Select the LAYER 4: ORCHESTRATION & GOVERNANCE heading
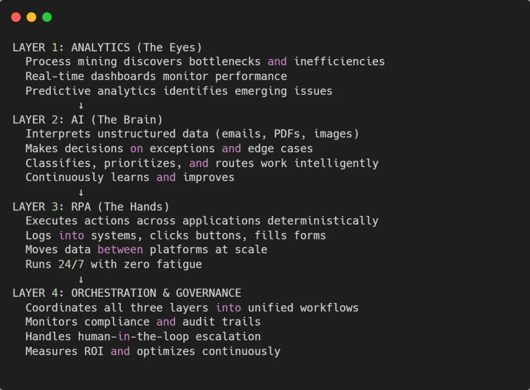This screenshot has width=530, height=390. tap(127, 293)
